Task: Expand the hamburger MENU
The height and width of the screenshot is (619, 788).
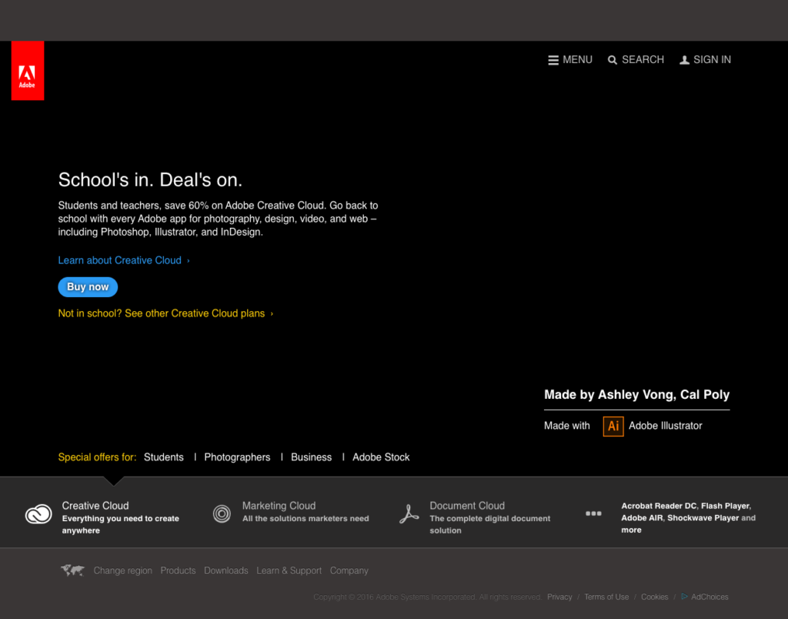Action: [x=553, y=59]
